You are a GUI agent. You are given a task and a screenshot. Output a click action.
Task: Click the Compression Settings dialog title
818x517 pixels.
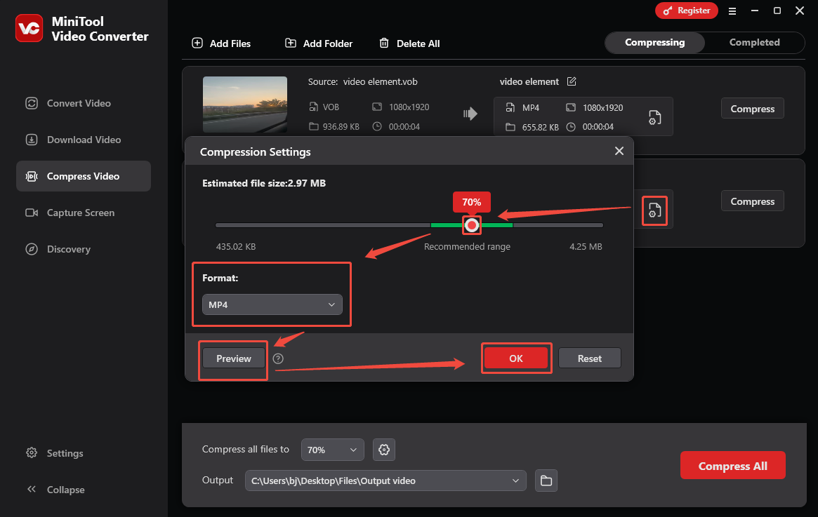click(255, 152)
